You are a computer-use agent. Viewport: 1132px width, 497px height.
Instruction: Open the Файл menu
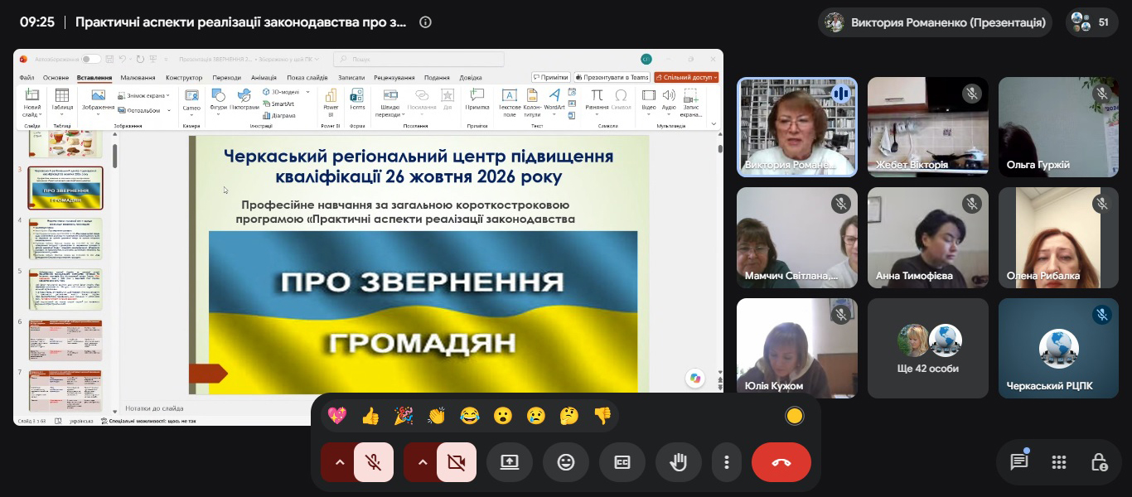(x=27, y=78)
